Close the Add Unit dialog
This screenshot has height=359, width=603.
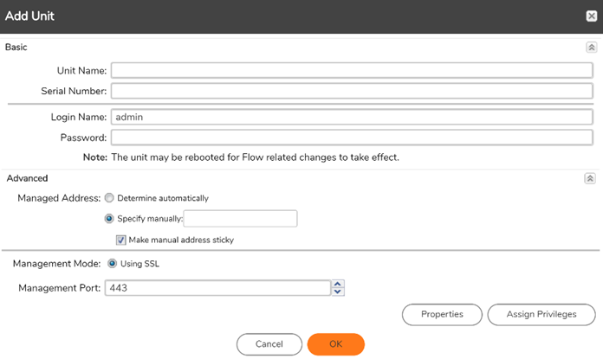point(590,16)
